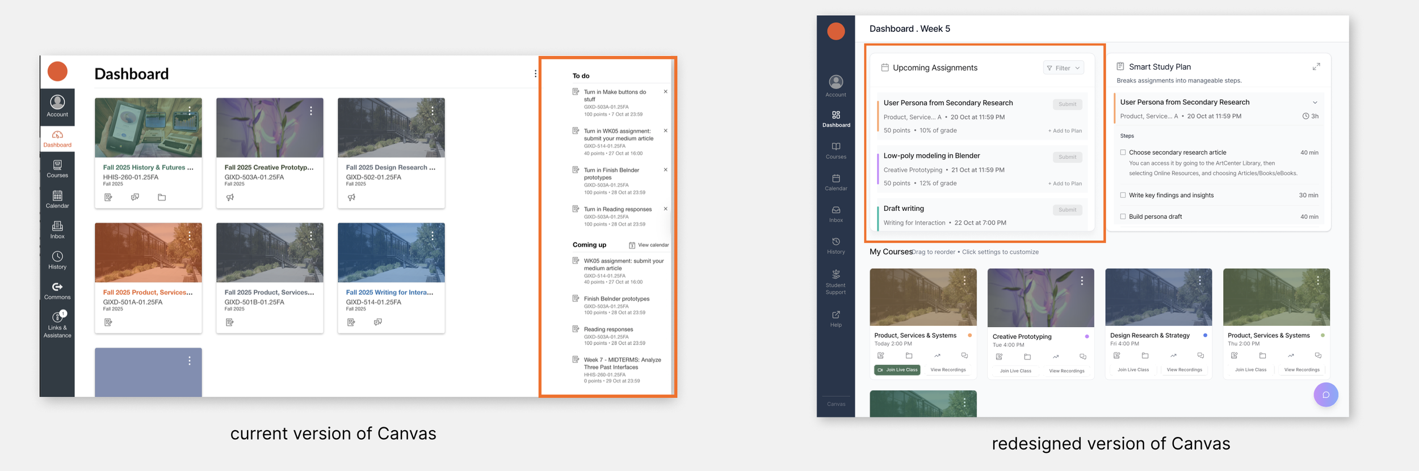Click the GIXD-503A Creative Prototyping course thumbnail
This screenshot has height=471, width=1419.
point(270,128)
